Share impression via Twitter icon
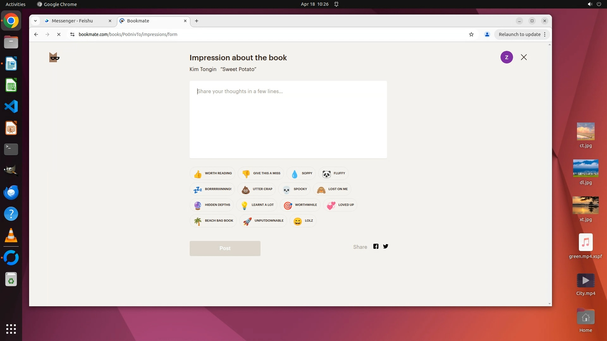This screenshot has width=607, height=341. click(385, 247)
